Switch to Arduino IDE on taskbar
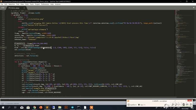The height and width of the screenshot is (110, 196). (73, 108)
